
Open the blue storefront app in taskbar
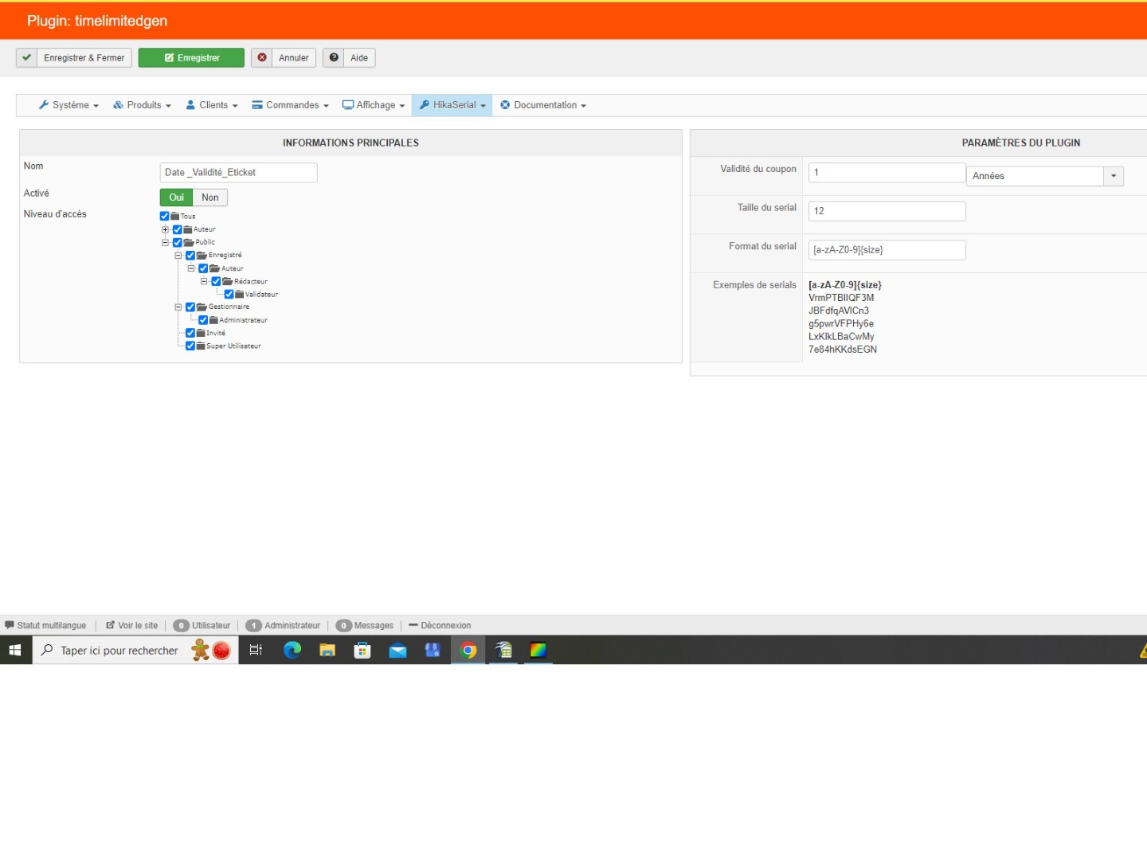(x=433, y=651)
